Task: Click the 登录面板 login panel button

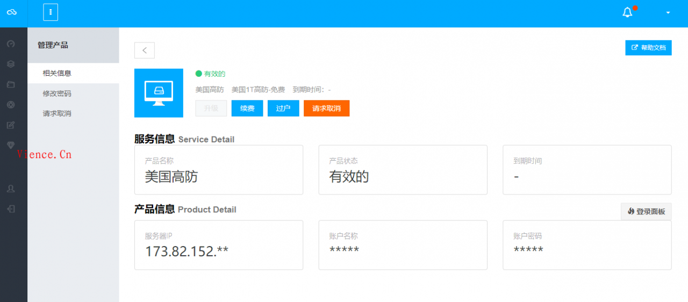Action: pyautogui.click(x=646, y=212)
